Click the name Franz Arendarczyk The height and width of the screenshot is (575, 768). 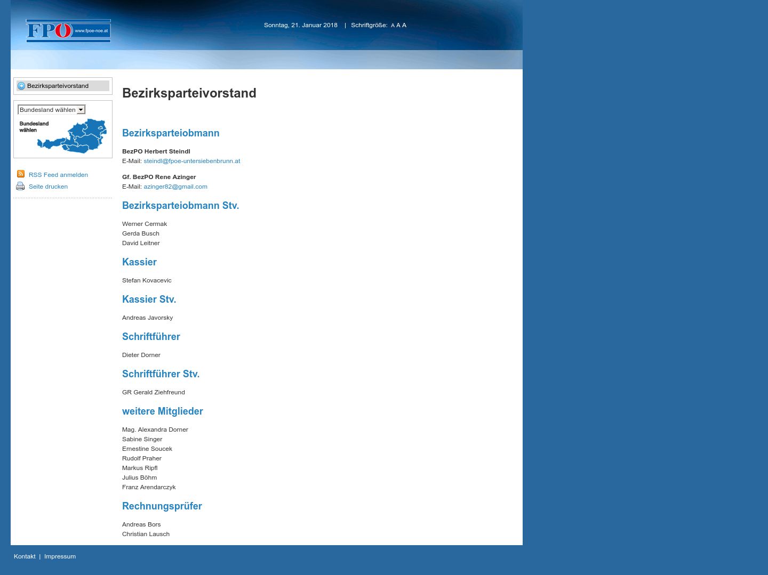pyautogui.click(x=149, y=487)
